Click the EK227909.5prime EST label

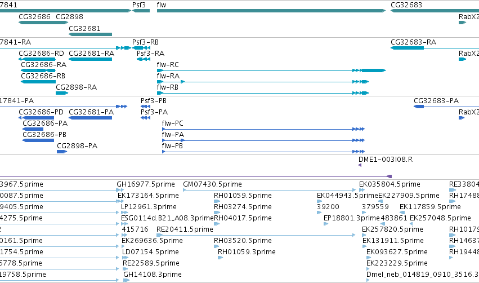pyautogui.click(x=409, y=196)
